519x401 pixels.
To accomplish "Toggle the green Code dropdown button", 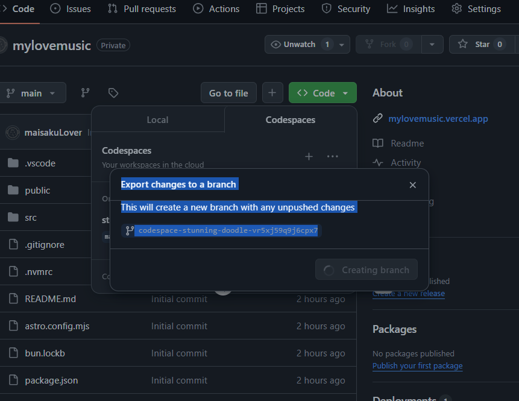I will coord(322,93).
